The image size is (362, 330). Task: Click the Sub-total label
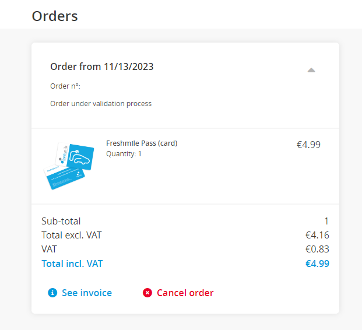pos(61,221)
